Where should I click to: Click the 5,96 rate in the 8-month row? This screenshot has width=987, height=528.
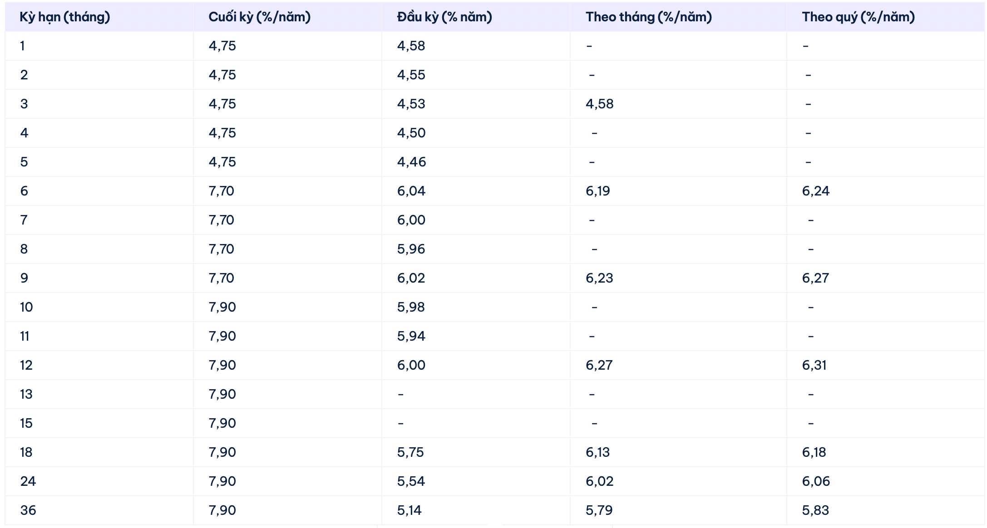(411, 249)
